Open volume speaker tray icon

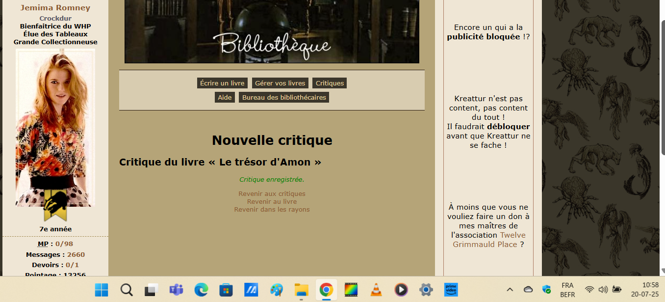pyautogui.click(x=603, y=290)
